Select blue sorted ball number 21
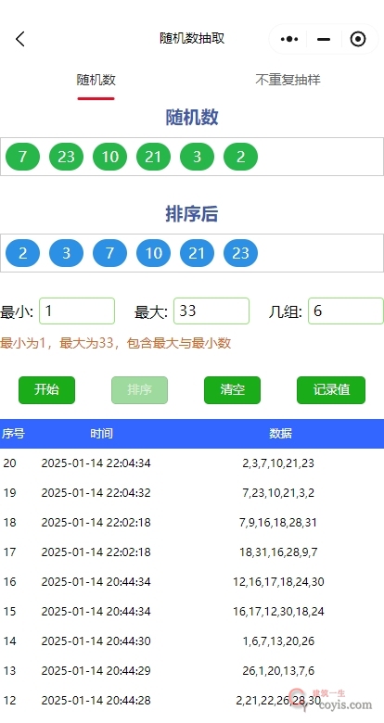 pyautogui.click(x=197, y=253)
